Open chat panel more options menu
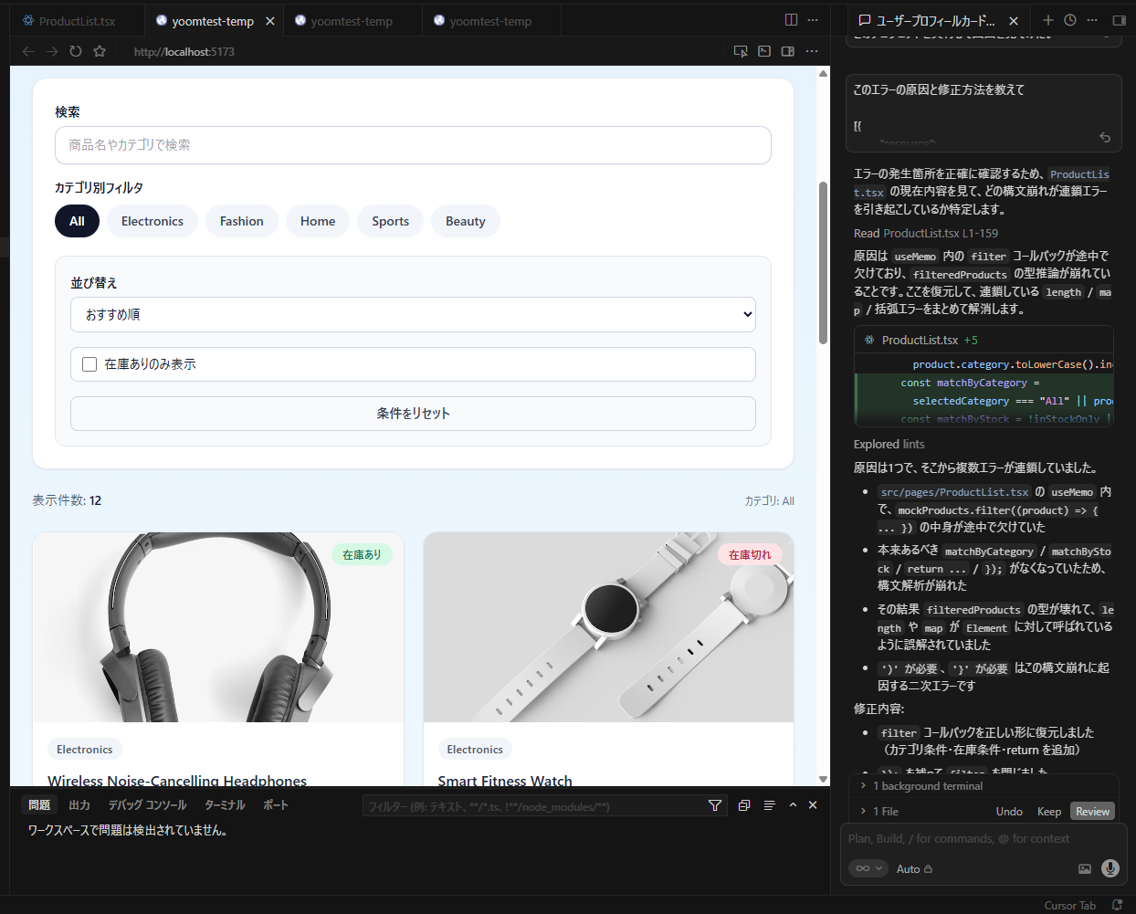This screenshot has width=1136, height=914. click(x=1092, y=20)
